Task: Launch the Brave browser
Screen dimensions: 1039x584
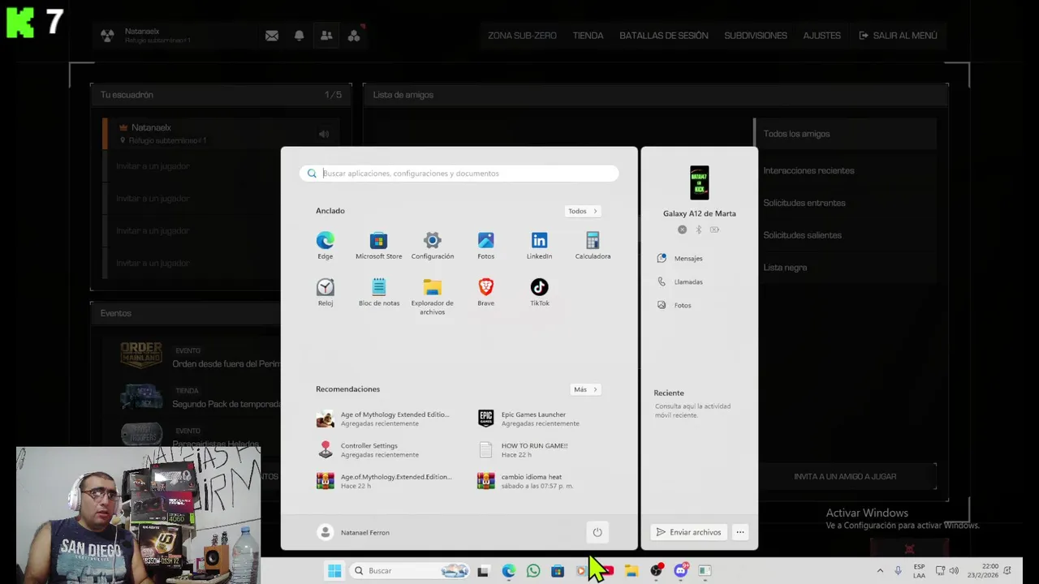Action: point(485,292)
